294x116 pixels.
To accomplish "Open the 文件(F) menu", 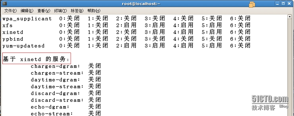I will [x=10, y=11].
